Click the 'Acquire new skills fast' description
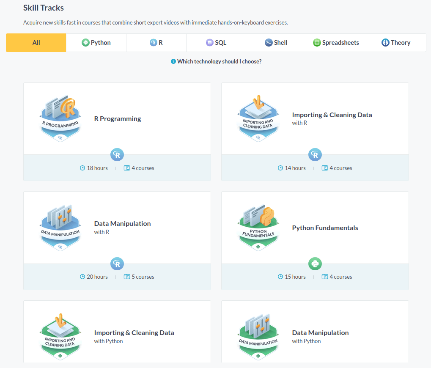Image resolution: width=431 pixels, height=368 pixels. click(x=156, y=22)
